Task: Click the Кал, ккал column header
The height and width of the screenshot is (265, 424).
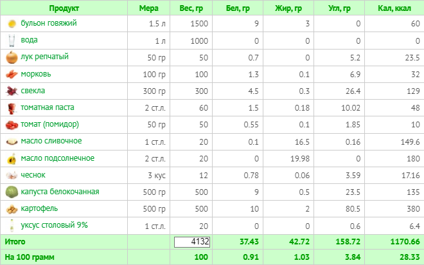Action: point(394,8)
